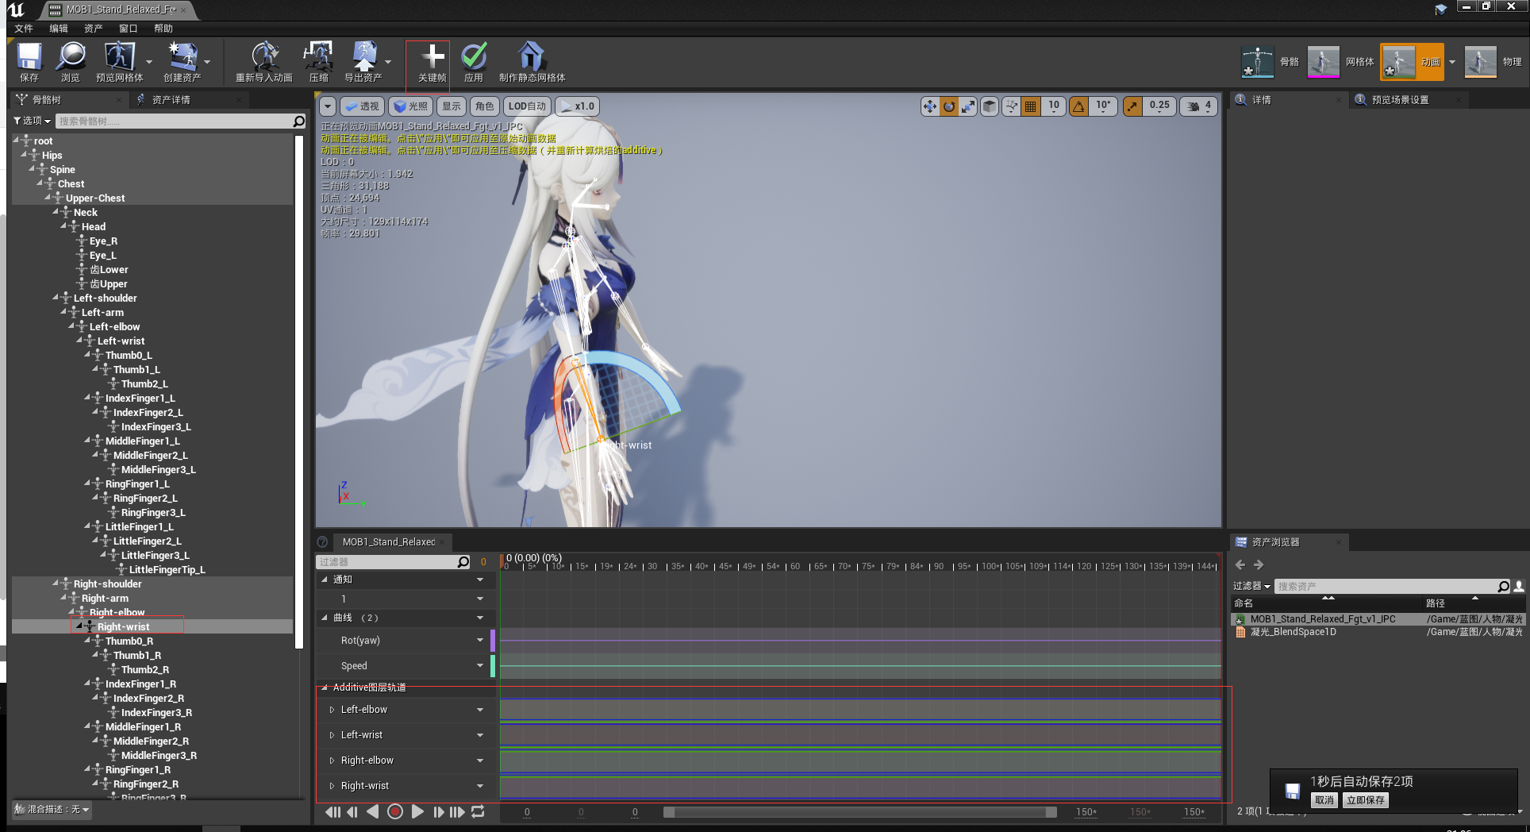Click the Rot(yaw) curve color swatch
This screenshot has width=1530, height=832.
[x=493, y=641]
